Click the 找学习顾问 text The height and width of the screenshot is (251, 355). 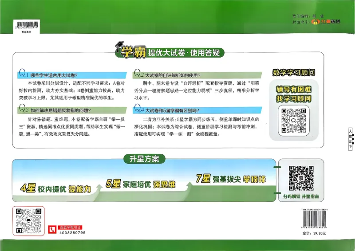(x=294, y=99)
